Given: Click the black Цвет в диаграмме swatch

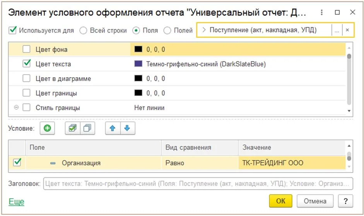Looking at the screenshot, I should coord(138,78).
